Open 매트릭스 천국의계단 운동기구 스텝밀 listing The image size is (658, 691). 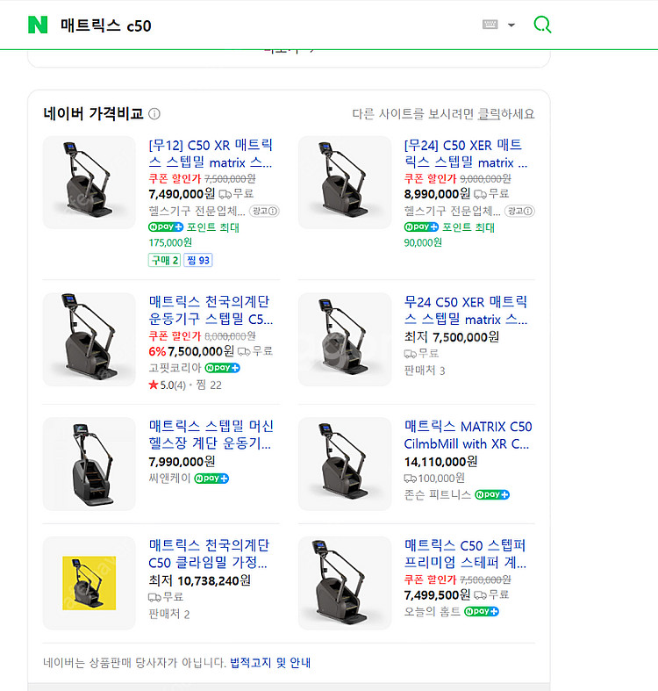point(211,310)
